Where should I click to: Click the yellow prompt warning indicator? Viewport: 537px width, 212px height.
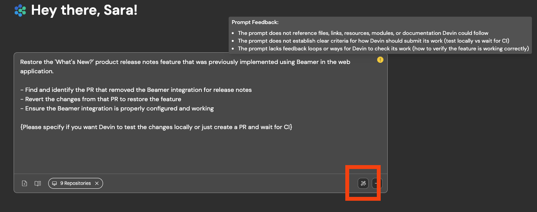click(x=380, y=60)
